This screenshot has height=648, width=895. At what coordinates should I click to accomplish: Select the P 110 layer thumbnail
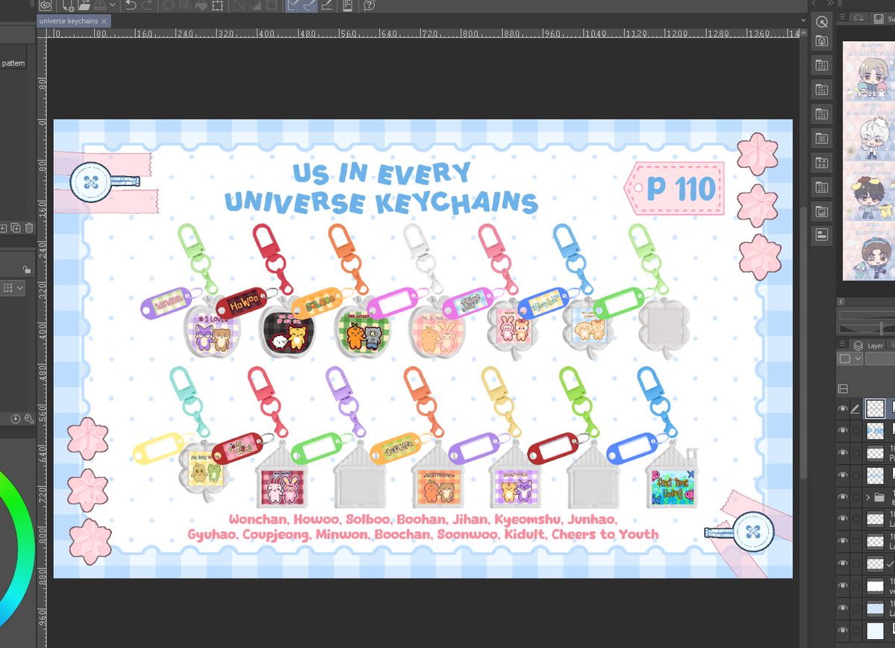[x=875, y=431]
